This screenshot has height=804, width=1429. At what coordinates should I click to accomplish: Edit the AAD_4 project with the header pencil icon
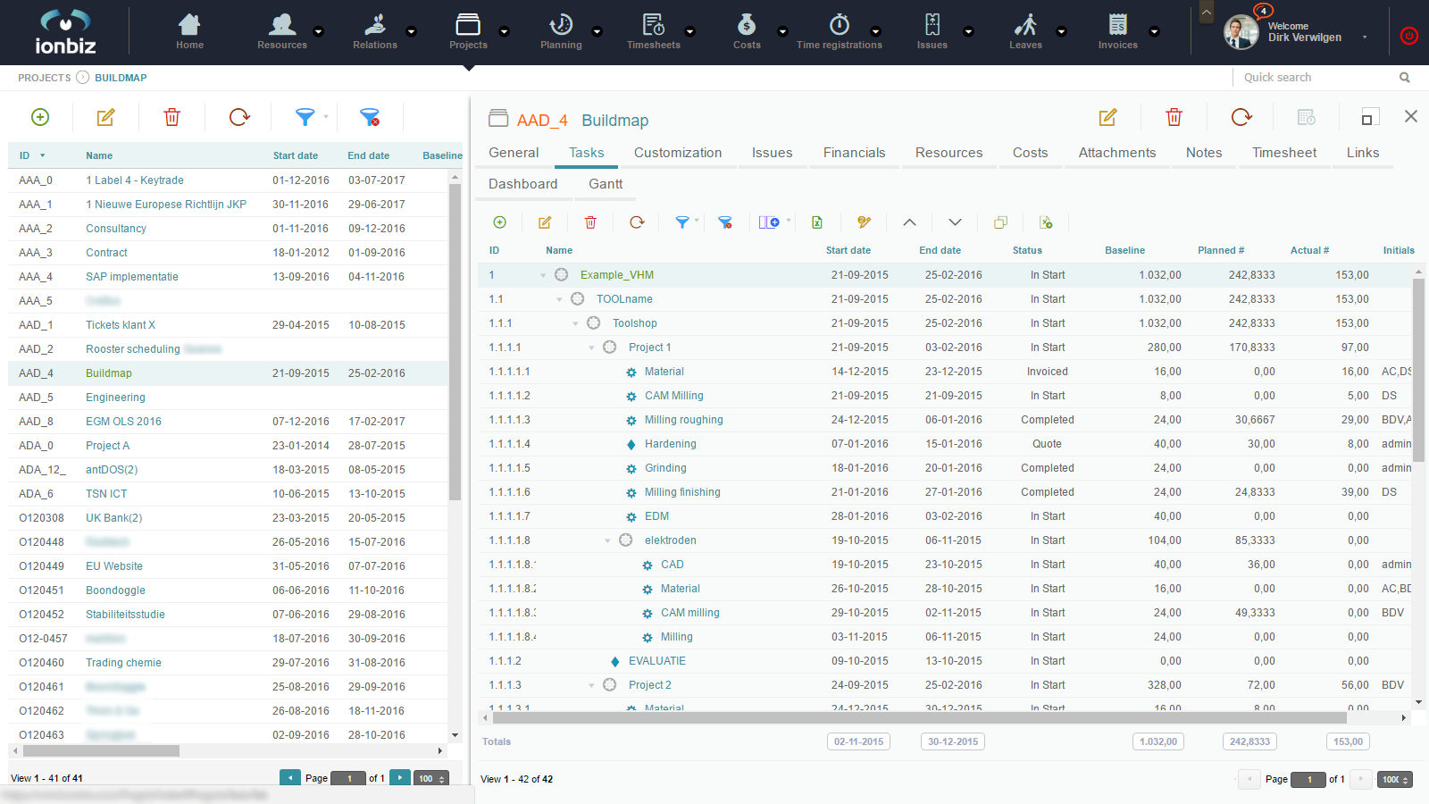click(x=1107, y=117)
